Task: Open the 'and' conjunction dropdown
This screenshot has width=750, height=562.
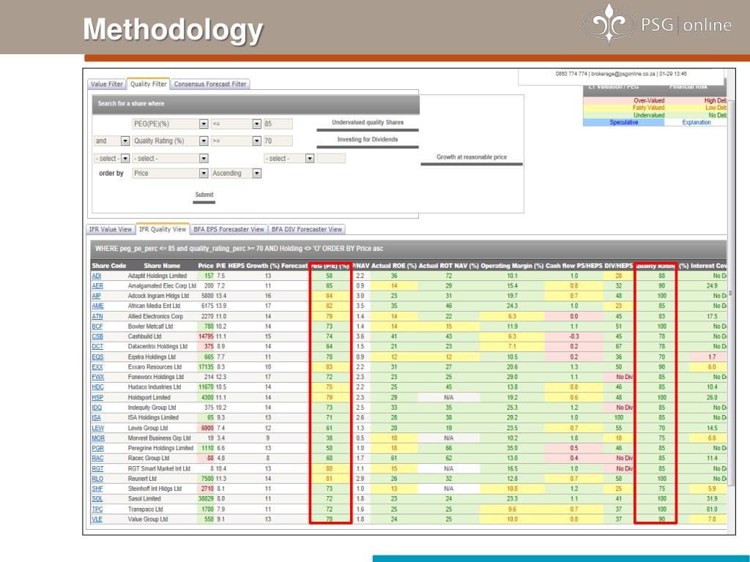Action: click(125, 141)
